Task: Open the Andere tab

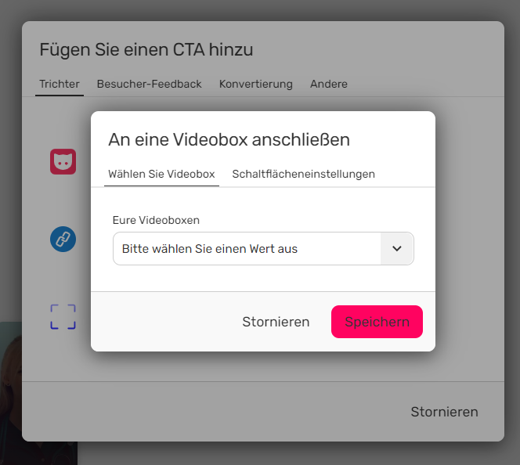Action: click(x=329, y=84)
